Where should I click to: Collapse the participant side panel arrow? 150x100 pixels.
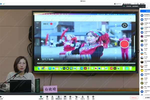coord(138,51)
